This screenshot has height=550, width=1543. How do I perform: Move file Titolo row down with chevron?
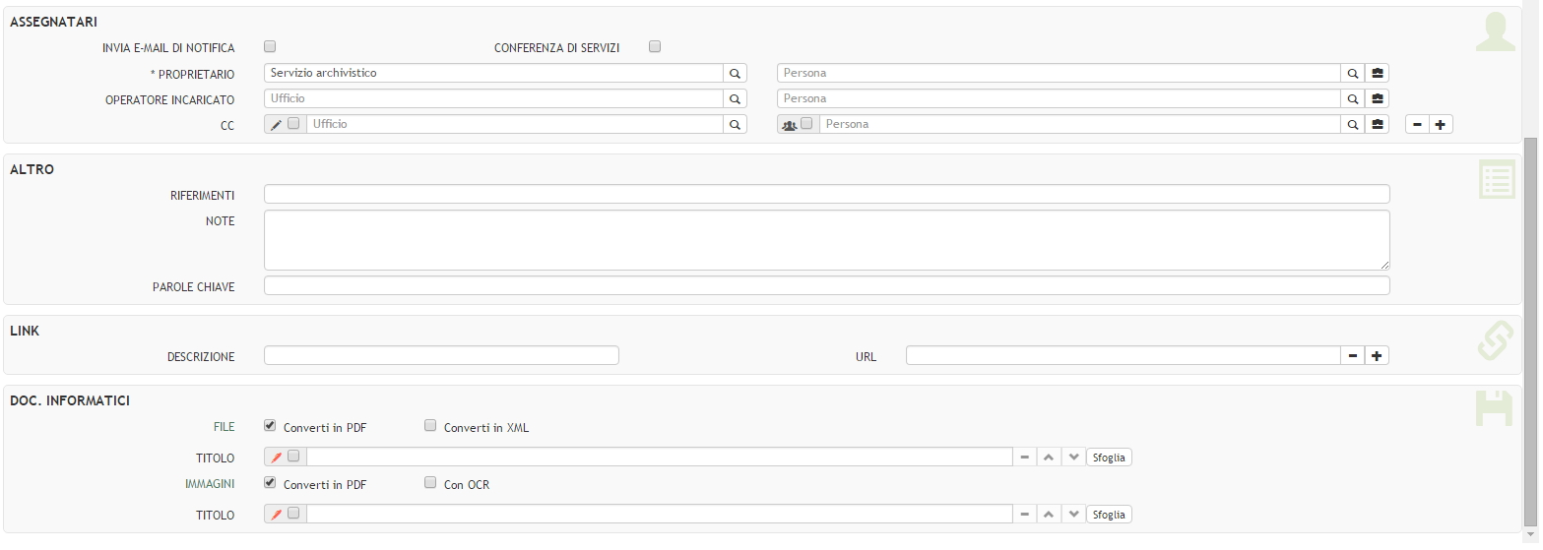click(1073, 458)
